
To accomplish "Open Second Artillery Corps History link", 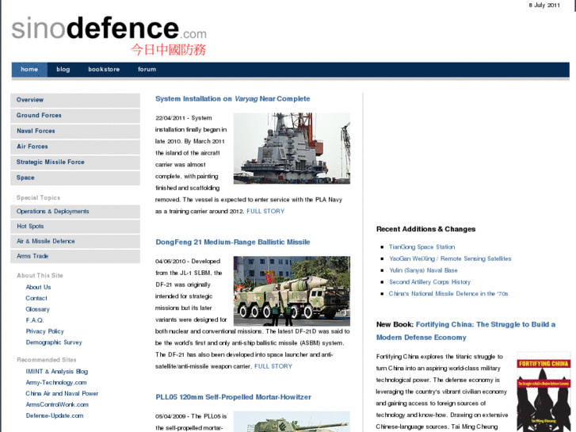I will [x=429, y=282].
